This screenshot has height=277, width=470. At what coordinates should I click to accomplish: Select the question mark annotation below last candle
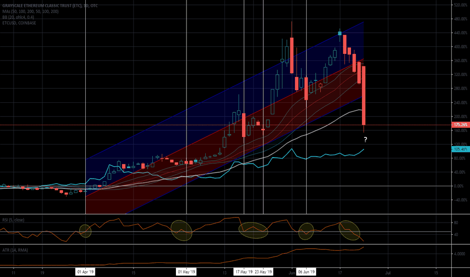[x=366, y=140]
